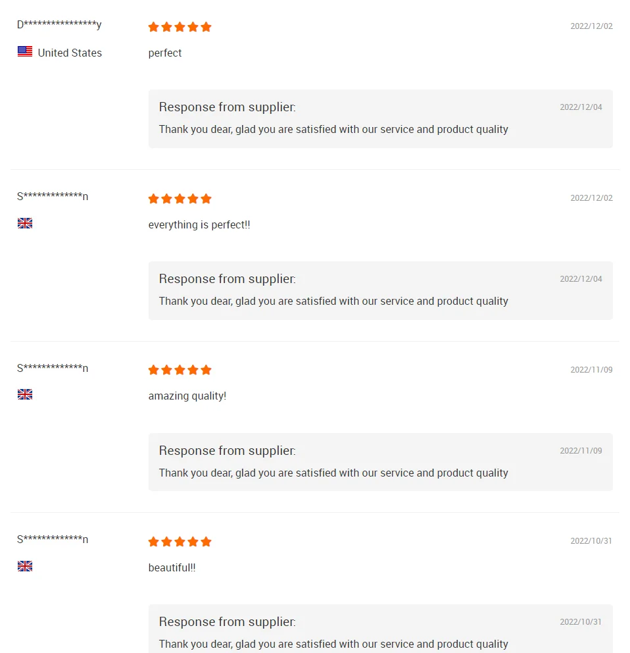Screen dimensions: 630x653
Task: Click supplier response dated 2022/12/04 under 'everything is perfect!!'
Action: 333,301
